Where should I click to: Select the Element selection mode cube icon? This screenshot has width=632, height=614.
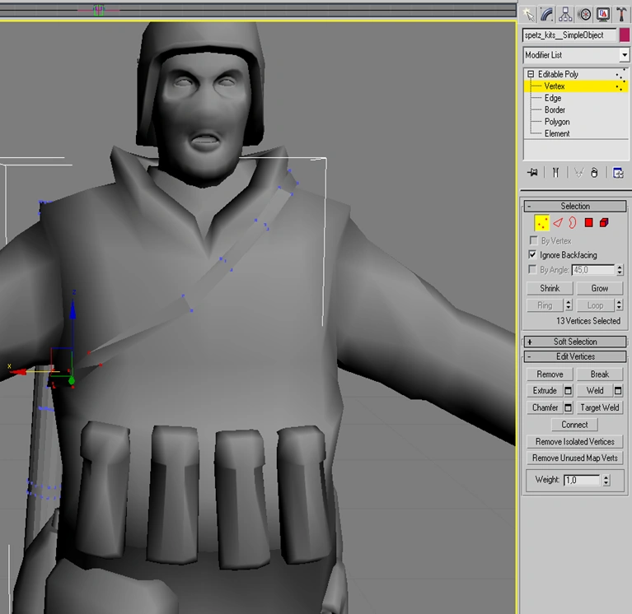[604, 222]
